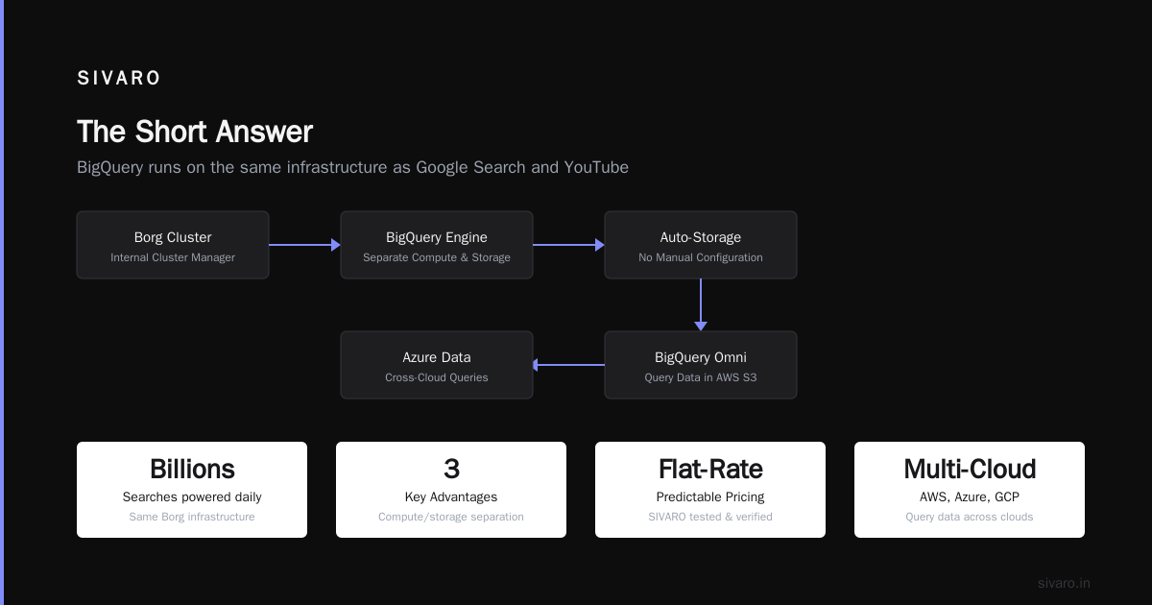Open the sivaro.in footer link
The height and width of the screenshot is (605, 1152).
(x=1064, y=583)
